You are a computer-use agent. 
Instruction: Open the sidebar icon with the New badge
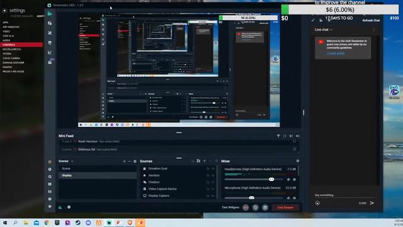click(50, 62)
